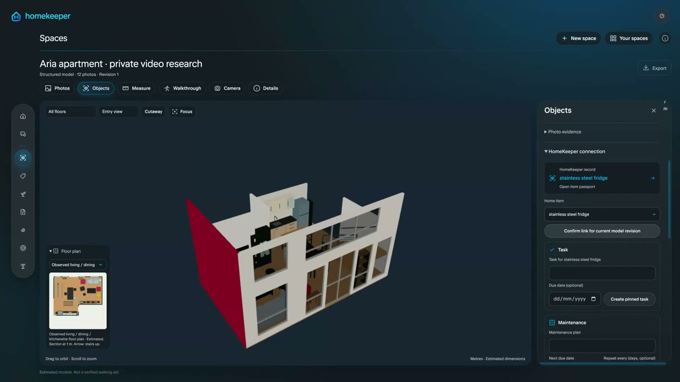
Task: Click the Maintenance plan input field
Action: pyautogui.click(x=602, y=346)
